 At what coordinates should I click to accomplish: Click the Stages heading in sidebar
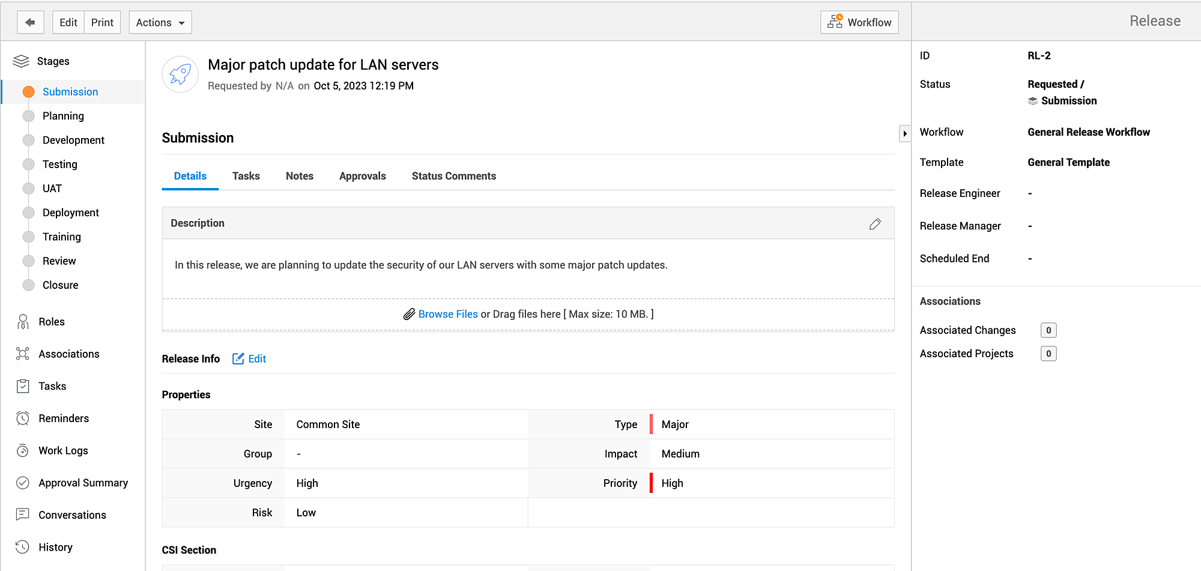tap(53, 61)
